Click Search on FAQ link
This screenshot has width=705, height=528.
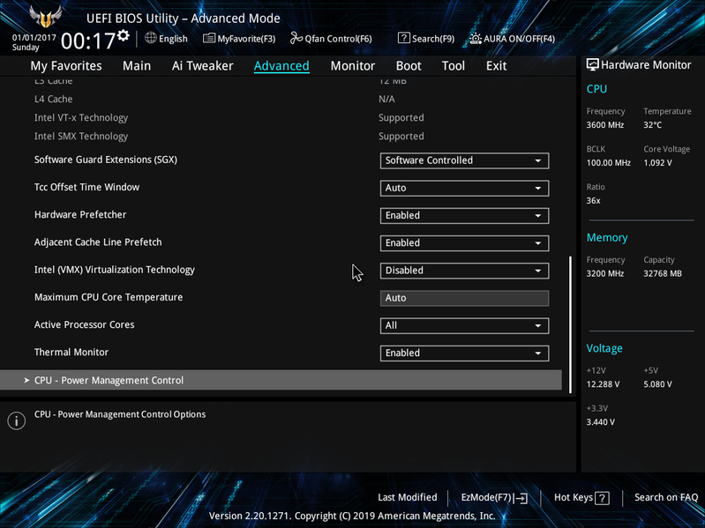666,497
